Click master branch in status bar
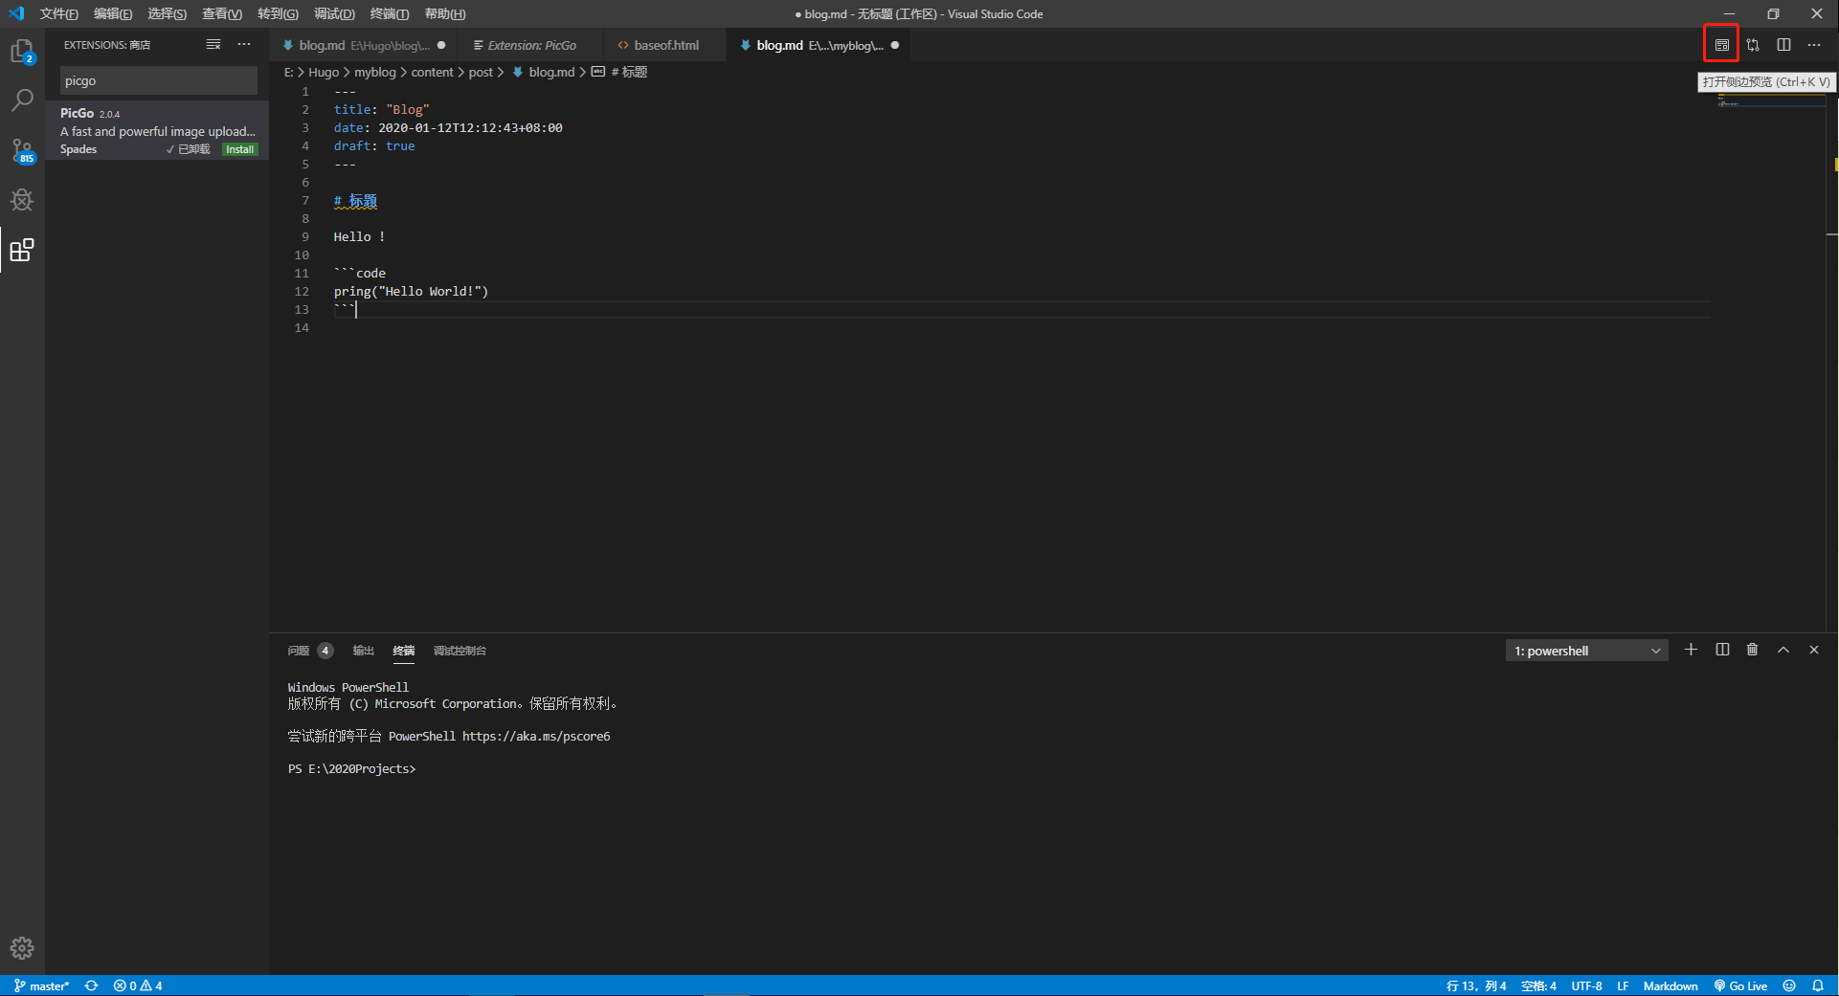1839x996 pixels. pyautogui.click(x=41, y=985)
